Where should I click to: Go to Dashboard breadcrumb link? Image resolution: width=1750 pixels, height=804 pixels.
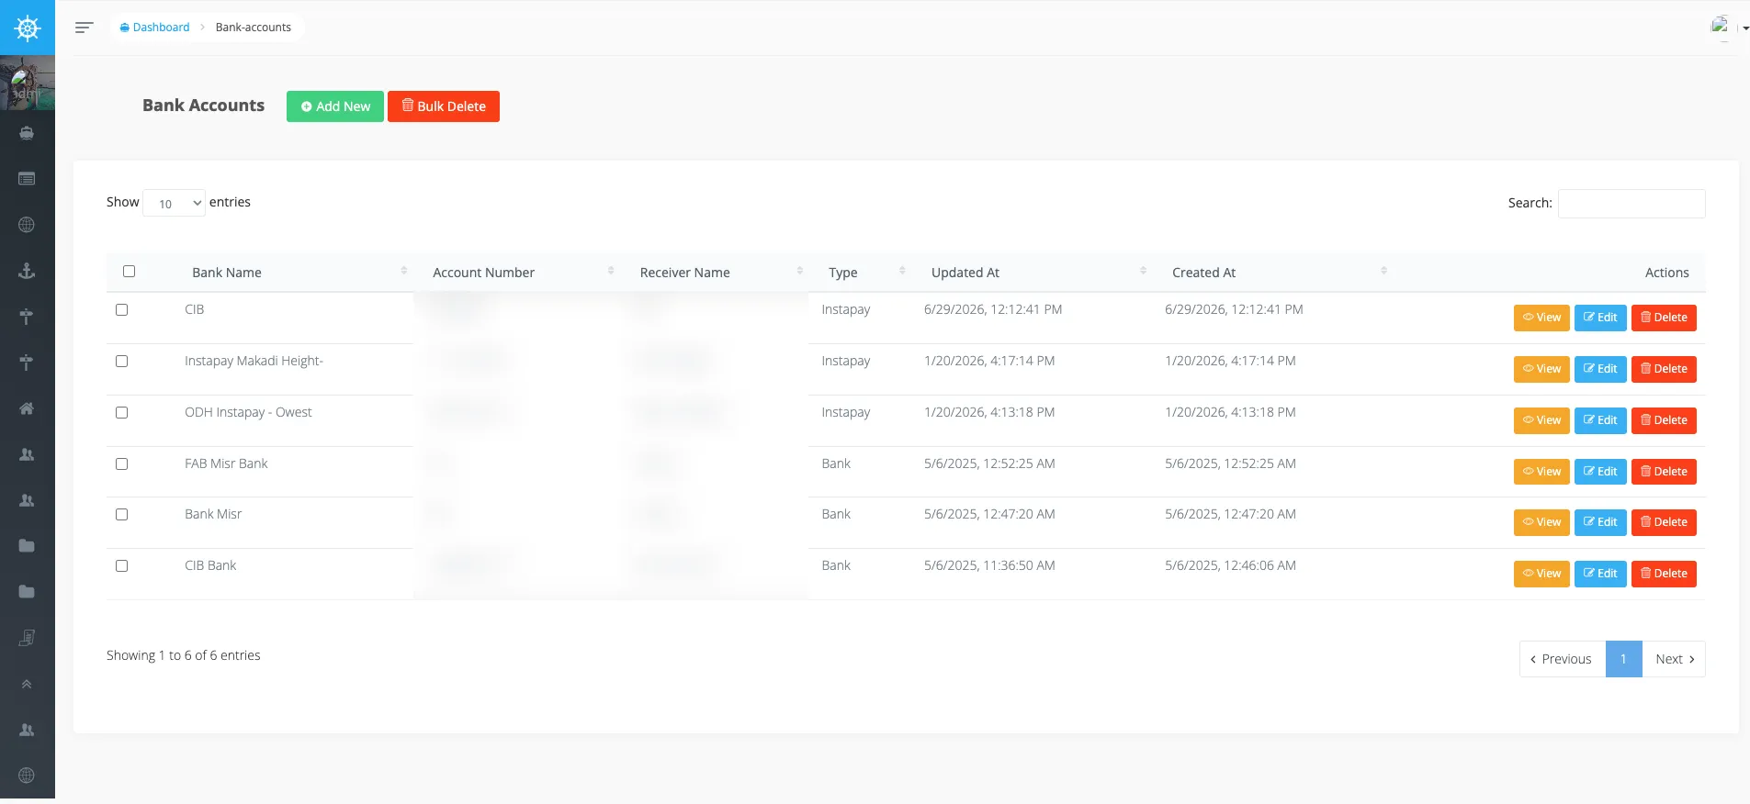point(154,28)
